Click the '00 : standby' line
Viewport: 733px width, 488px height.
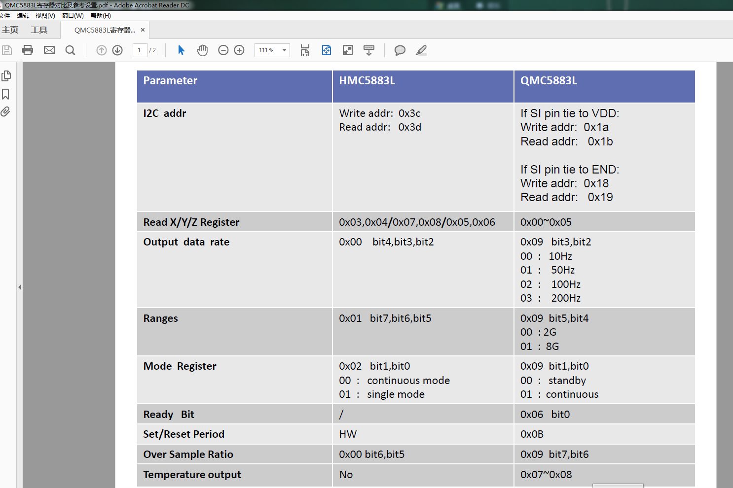[553, 381]
